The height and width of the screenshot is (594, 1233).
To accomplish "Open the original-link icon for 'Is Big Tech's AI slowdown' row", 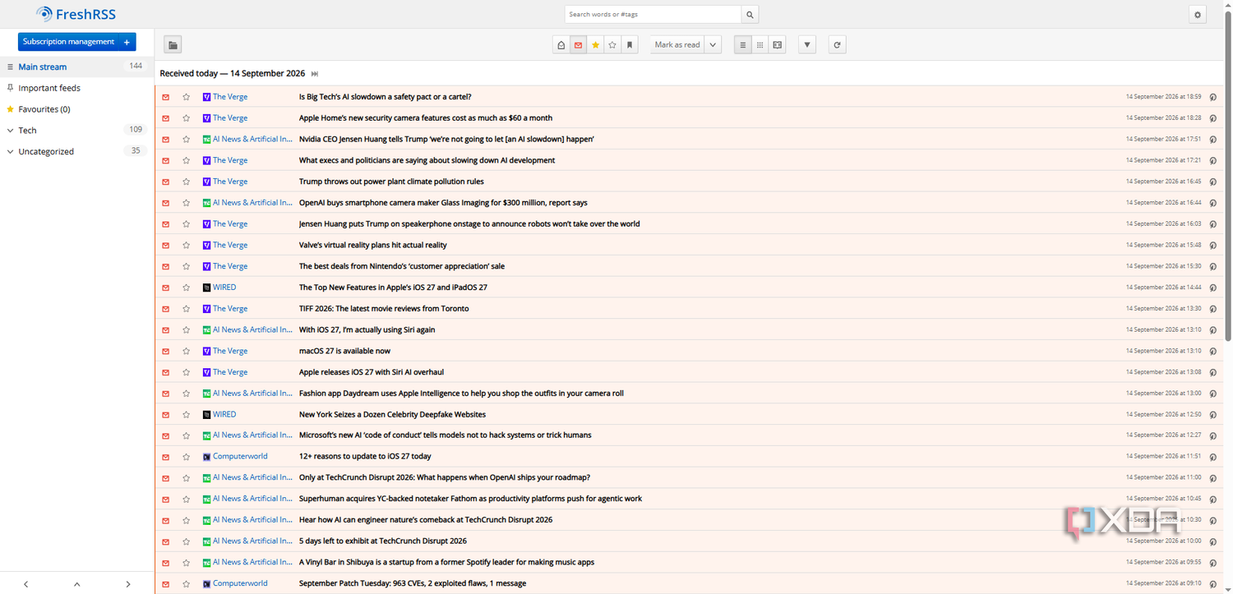I will (1212, 97).
